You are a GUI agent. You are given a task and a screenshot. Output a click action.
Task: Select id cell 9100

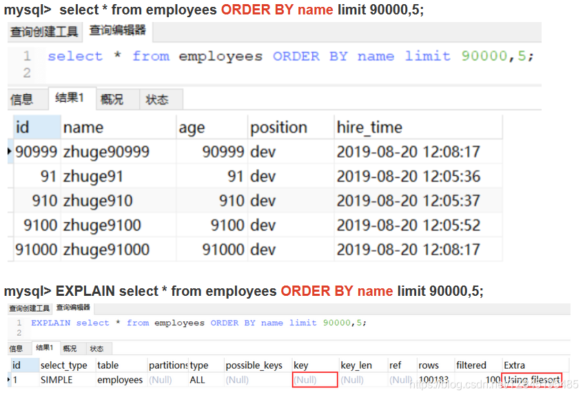pos(37,225)
